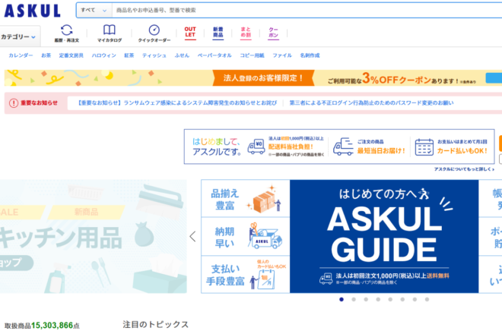Select the second carousel pagination dot
This screenshot has height=334, width=502.
[x=353, y=299]
